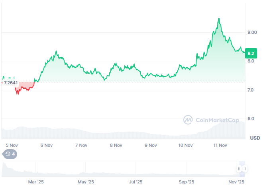
Task: Click the 7.2641 opening price label
Action: 10,83
